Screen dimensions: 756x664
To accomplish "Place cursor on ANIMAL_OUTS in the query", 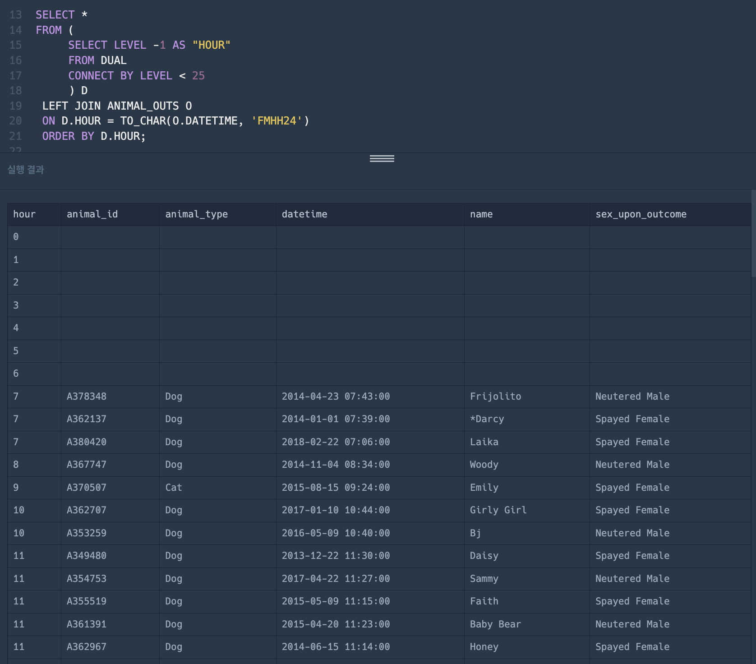I will point(143,106).
